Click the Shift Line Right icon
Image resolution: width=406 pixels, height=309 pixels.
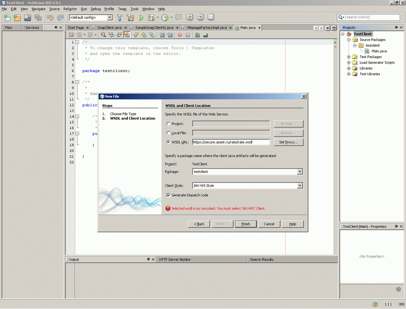coord(170,35)
